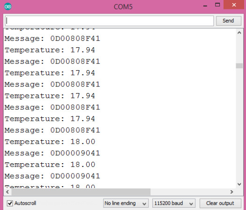The image size is (246, 210).
Task: Click the first full 'Temperature: 18.00' line
Action: pos(50,142)
